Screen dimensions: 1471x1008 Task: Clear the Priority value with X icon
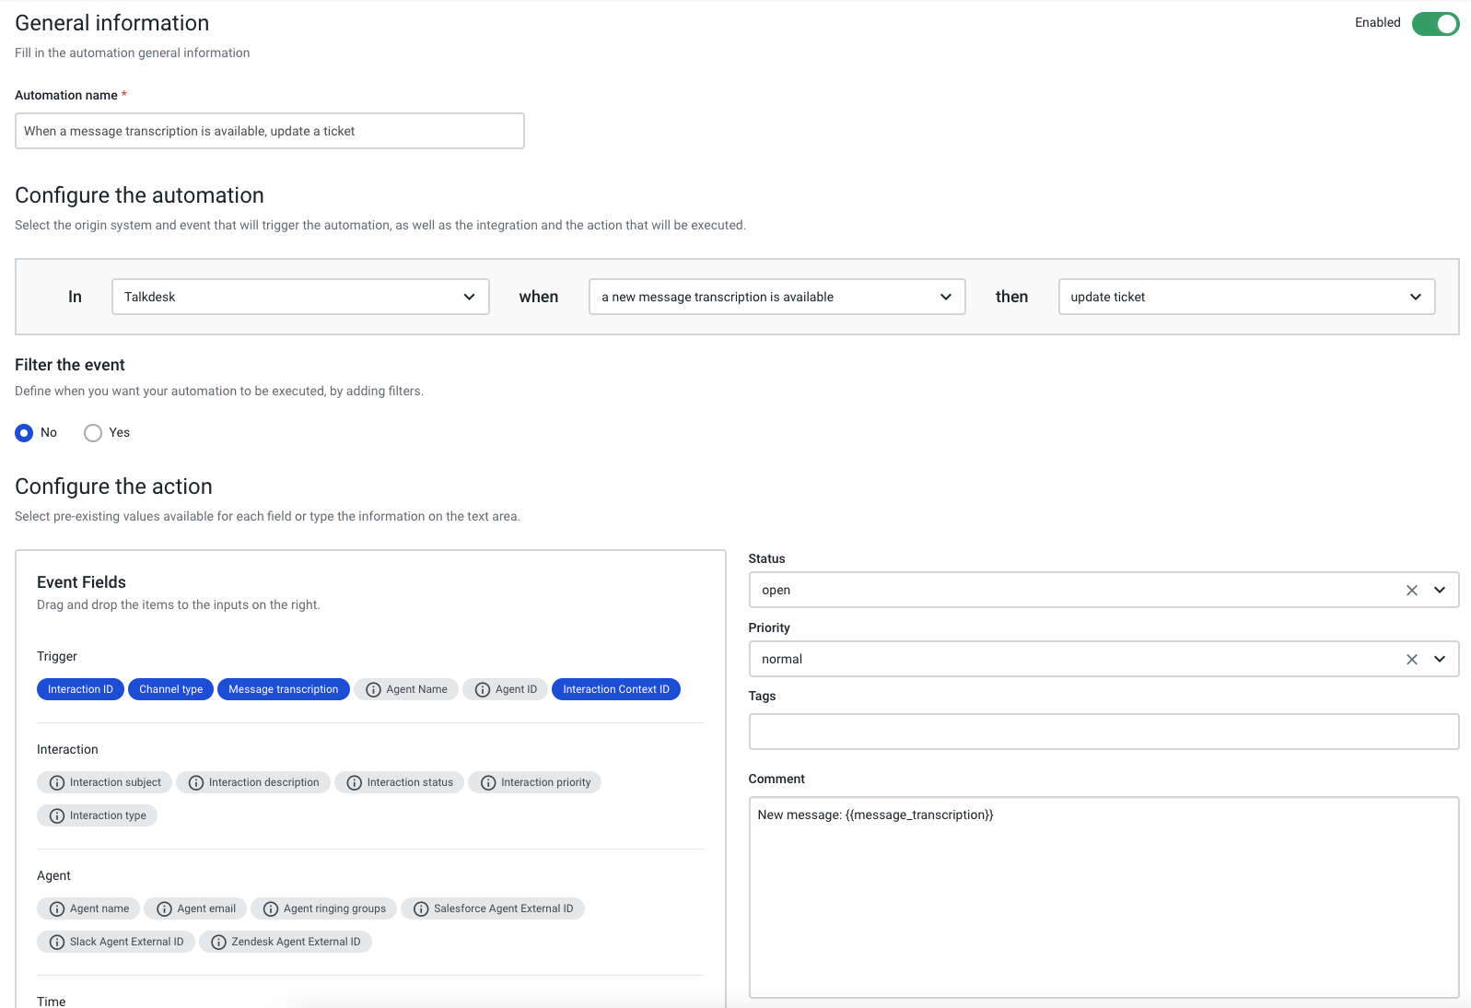tap(1411, 659)
